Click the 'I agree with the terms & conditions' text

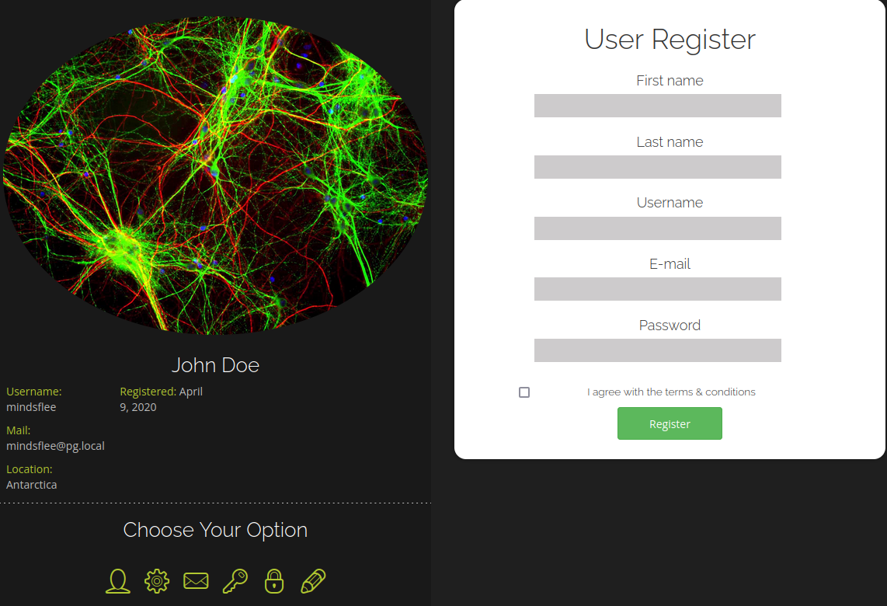point(671,392)
